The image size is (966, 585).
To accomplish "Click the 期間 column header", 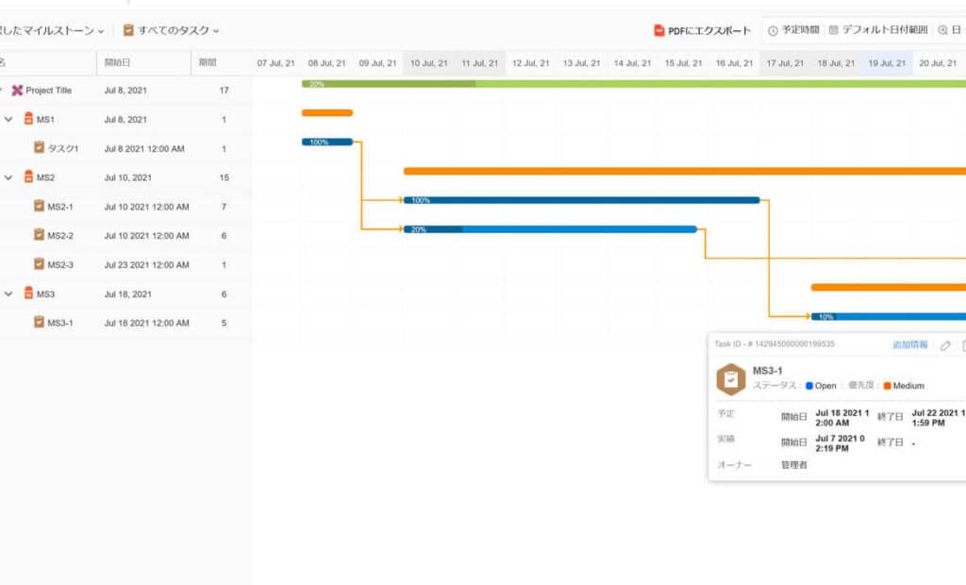I will tap(207, 63).
